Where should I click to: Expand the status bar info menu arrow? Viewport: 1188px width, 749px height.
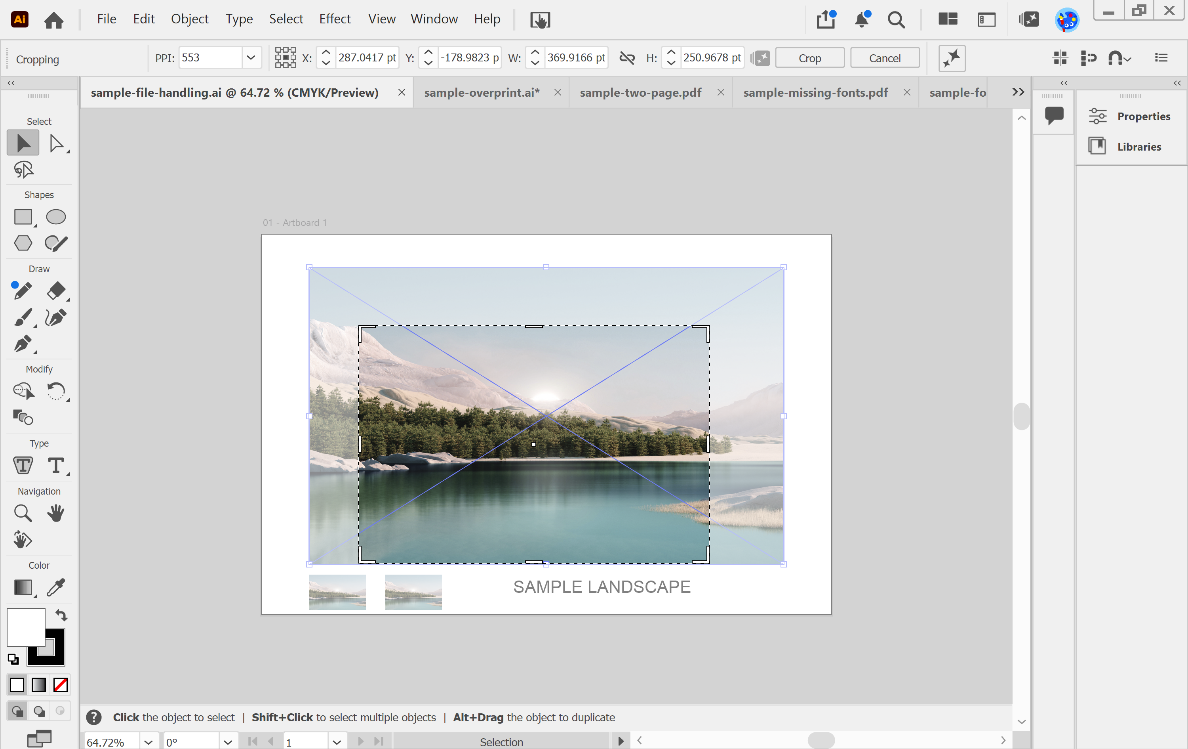pos(621,741)
